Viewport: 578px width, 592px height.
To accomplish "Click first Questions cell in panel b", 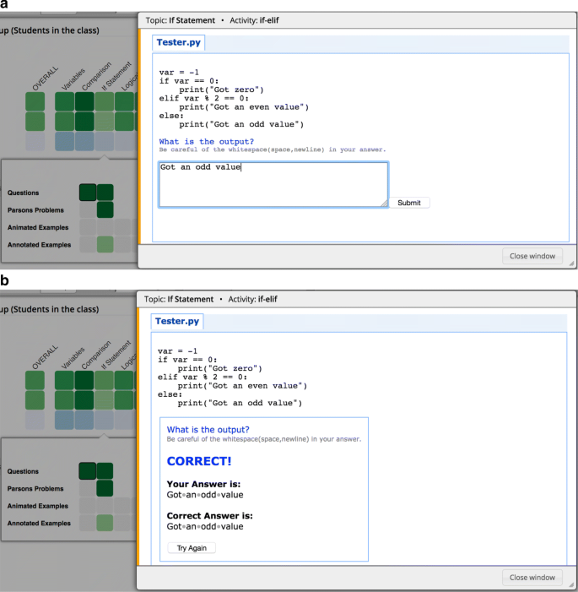I will click(x=87, y=470).
